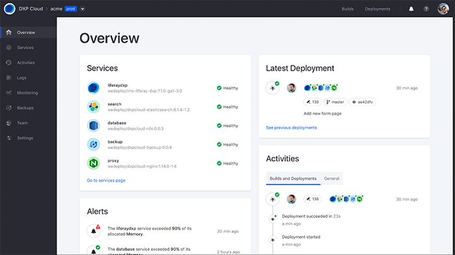455x255 pixels.
Task: Expand the acme prod environment dropdown
Action: [x=83, y=9]
